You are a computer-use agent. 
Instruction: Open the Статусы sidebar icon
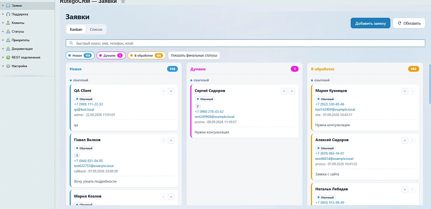(8, 31)
